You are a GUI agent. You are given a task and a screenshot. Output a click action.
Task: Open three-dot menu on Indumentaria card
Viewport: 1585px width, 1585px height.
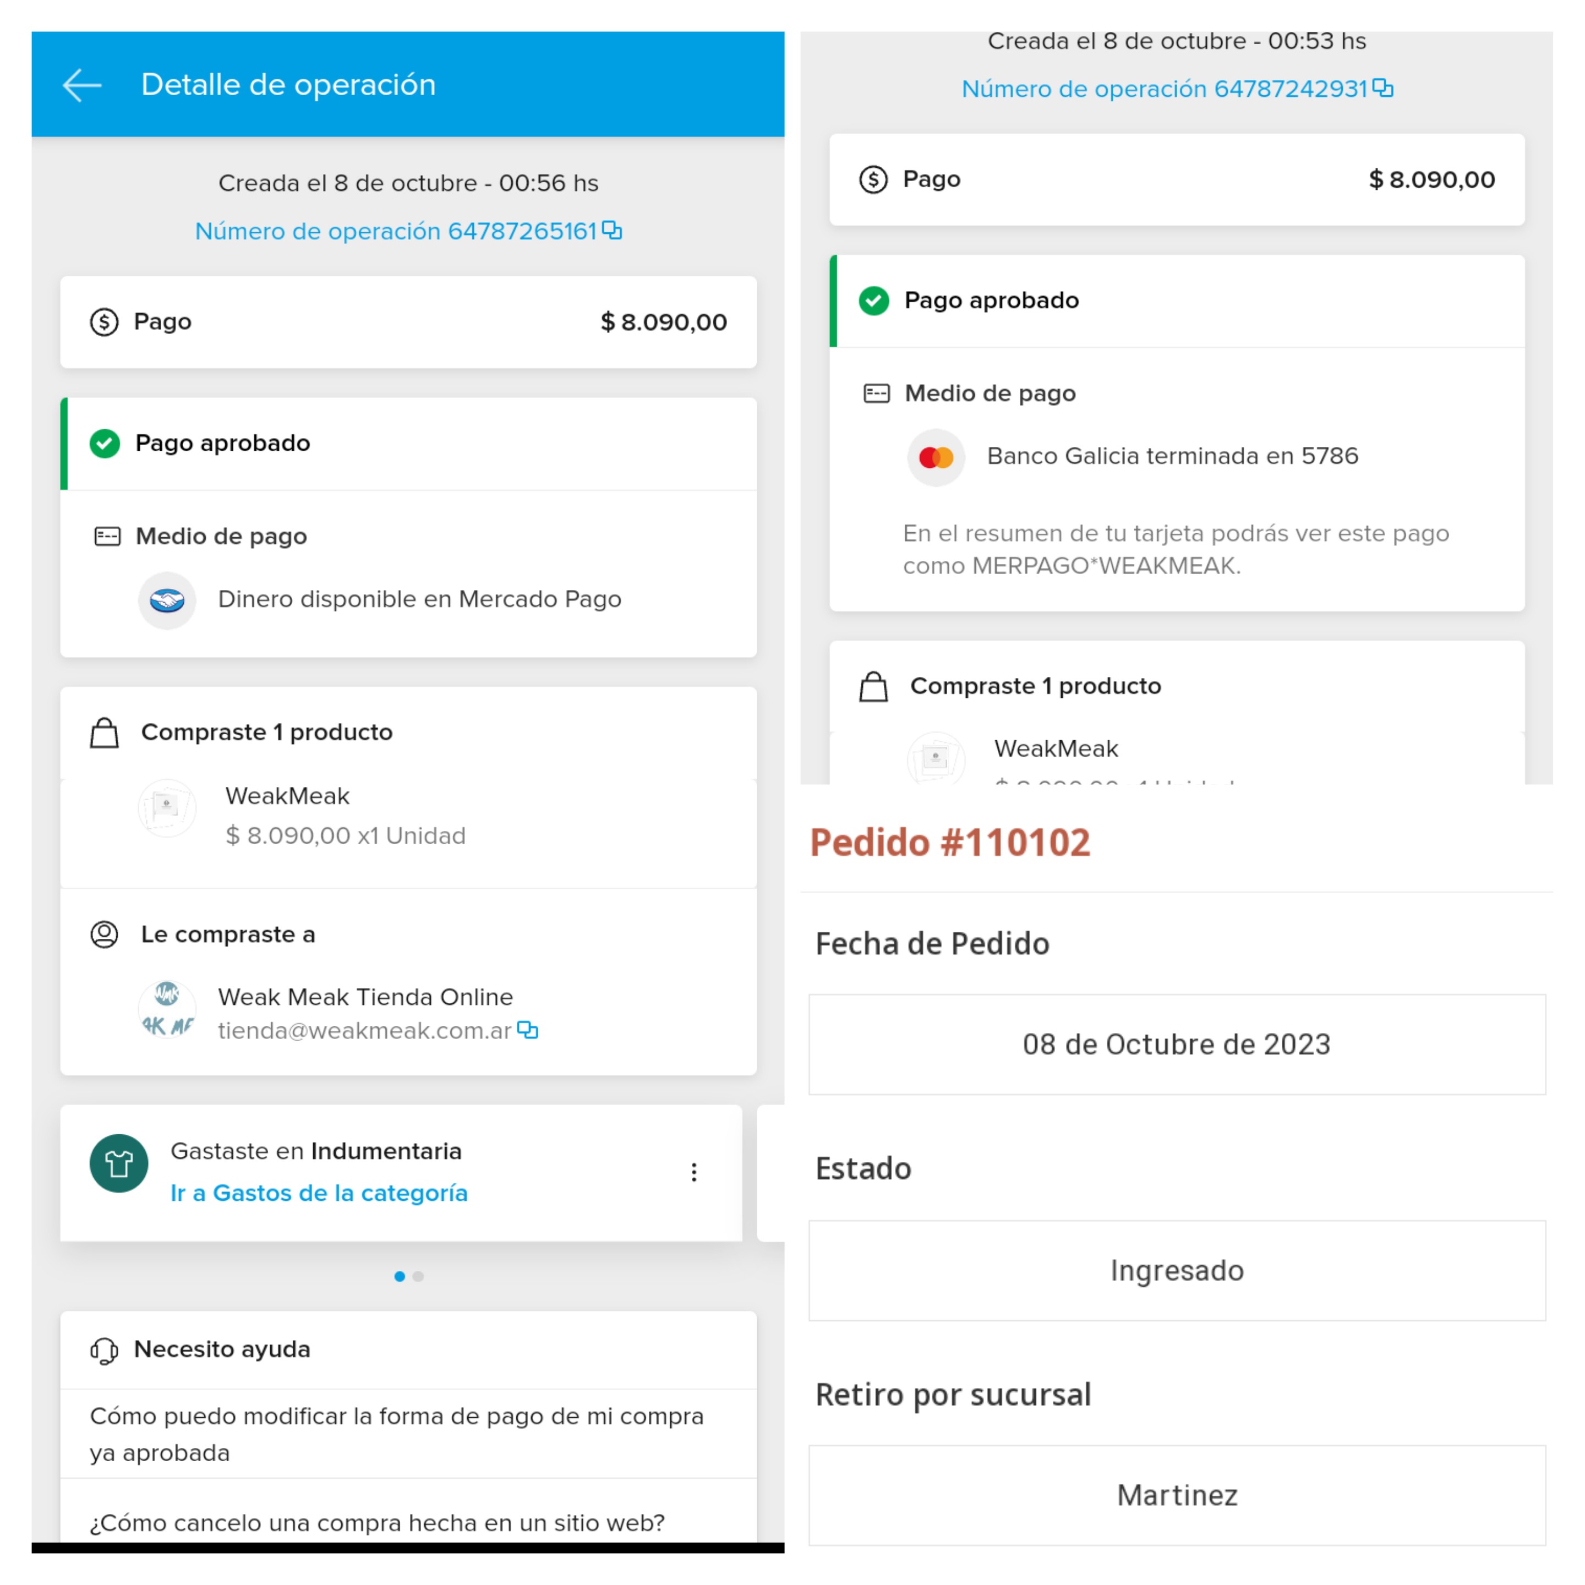(x=694, y=1172)
